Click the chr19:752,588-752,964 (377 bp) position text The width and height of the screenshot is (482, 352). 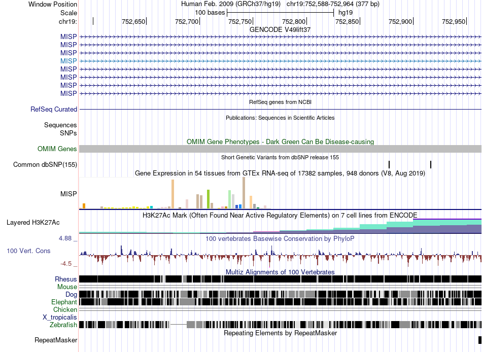pyautogui.click(x=333, y=4)
